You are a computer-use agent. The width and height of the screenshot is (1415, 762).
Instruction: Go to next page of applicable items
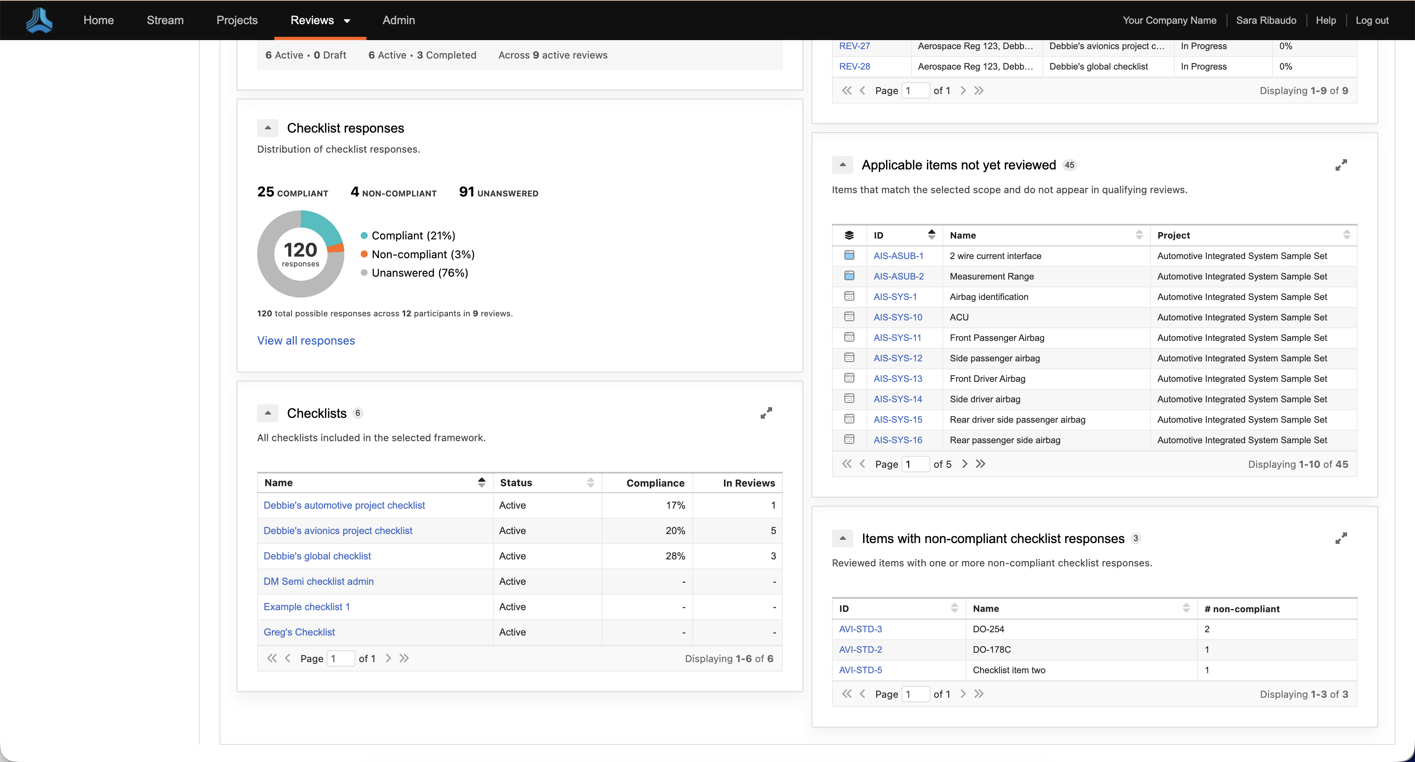tap(965, 464)
